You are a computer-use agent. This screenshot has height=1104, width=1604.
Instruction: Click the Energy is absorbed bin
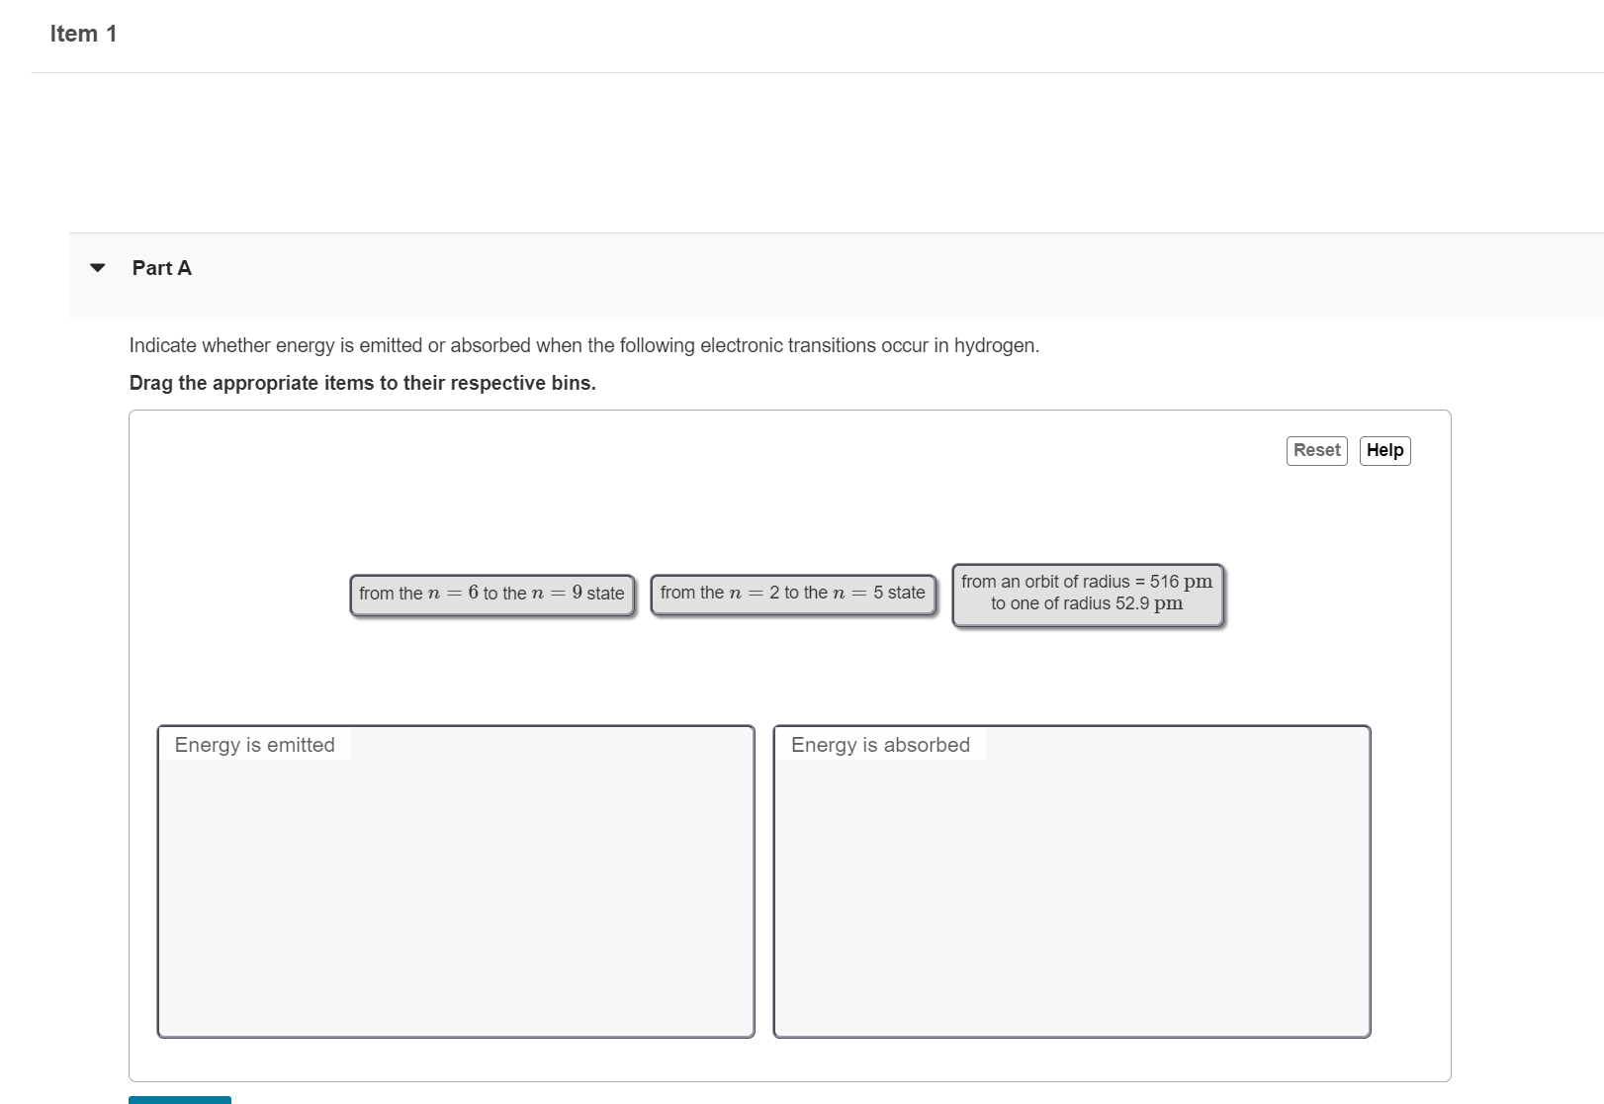(x=1072, y=881)
